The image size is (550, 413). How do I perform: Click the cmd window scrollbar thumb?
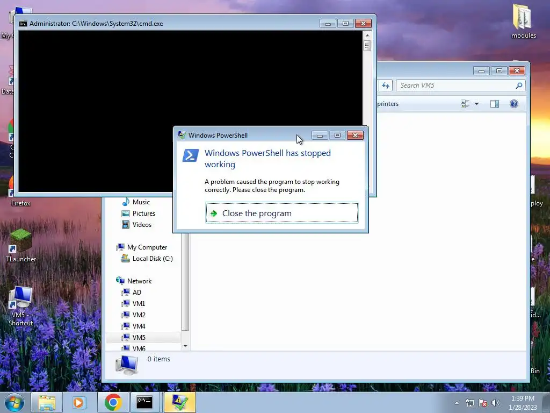(367, 46)
